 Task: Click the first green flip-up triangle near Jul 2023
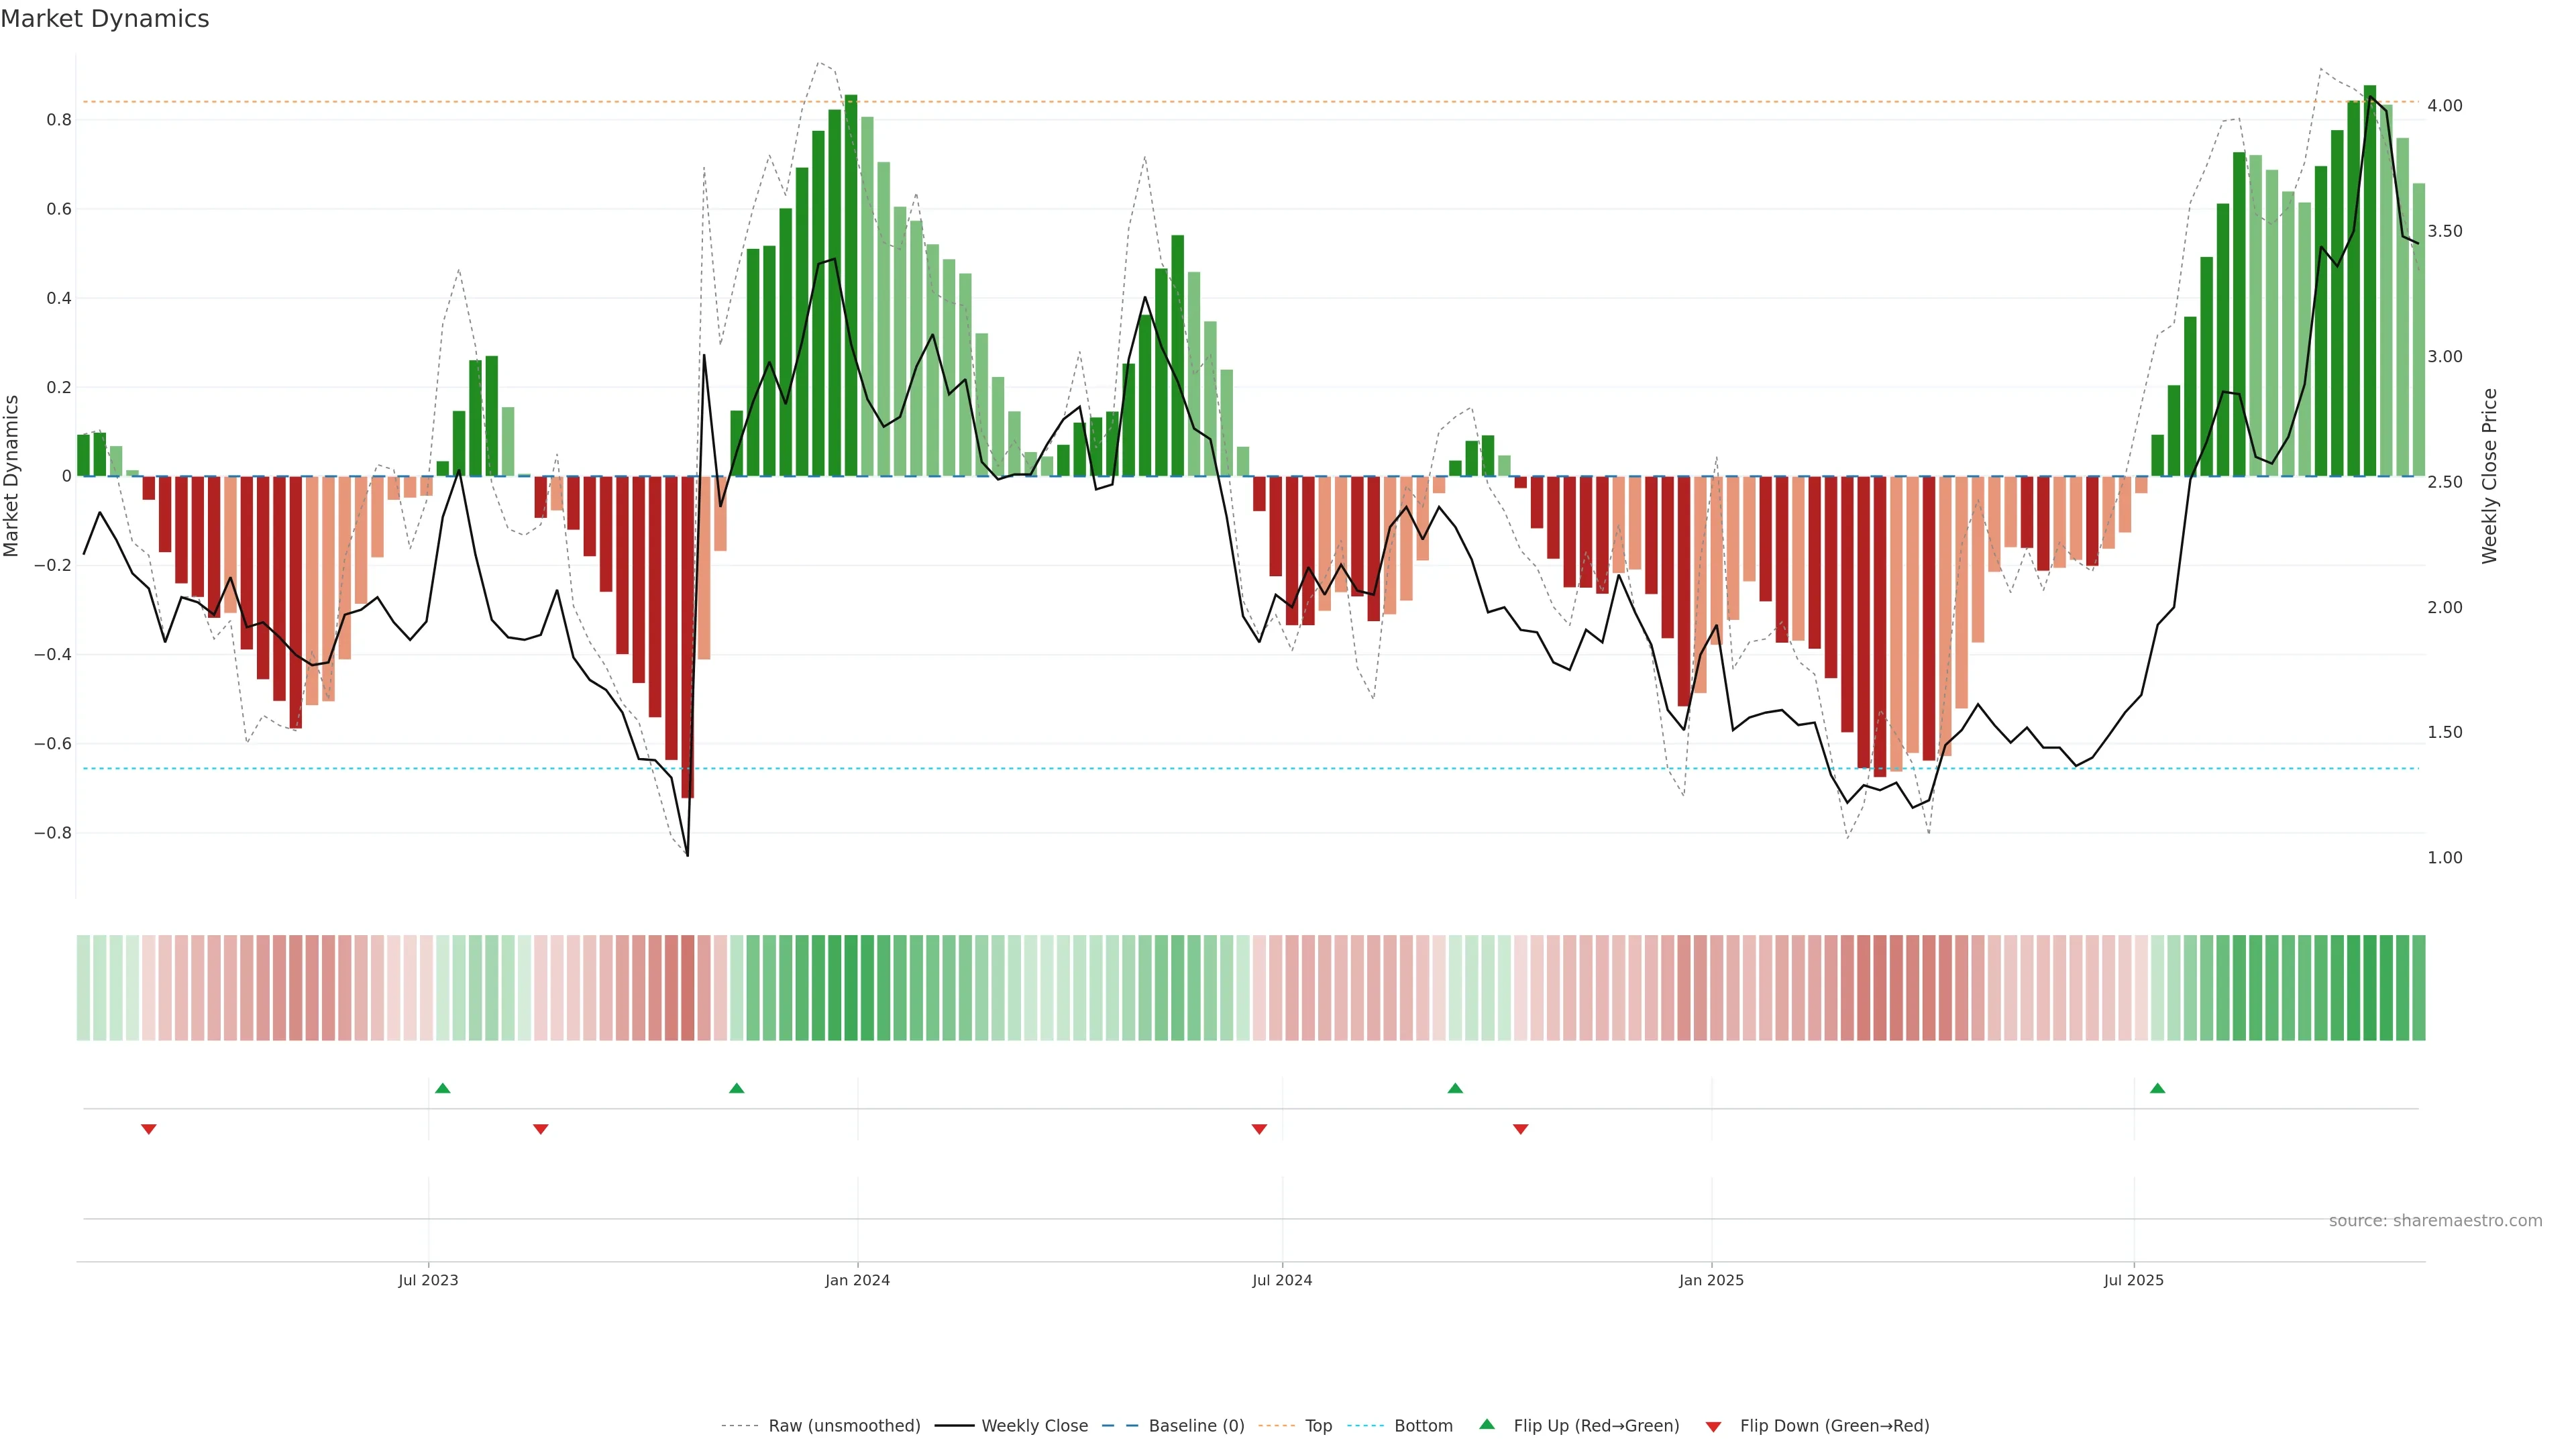tap(443, 1088)
